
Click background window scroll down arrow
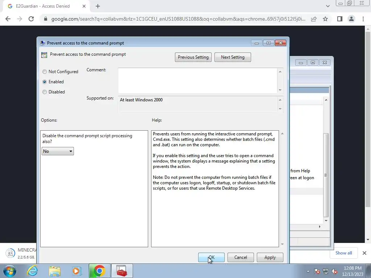326,220
